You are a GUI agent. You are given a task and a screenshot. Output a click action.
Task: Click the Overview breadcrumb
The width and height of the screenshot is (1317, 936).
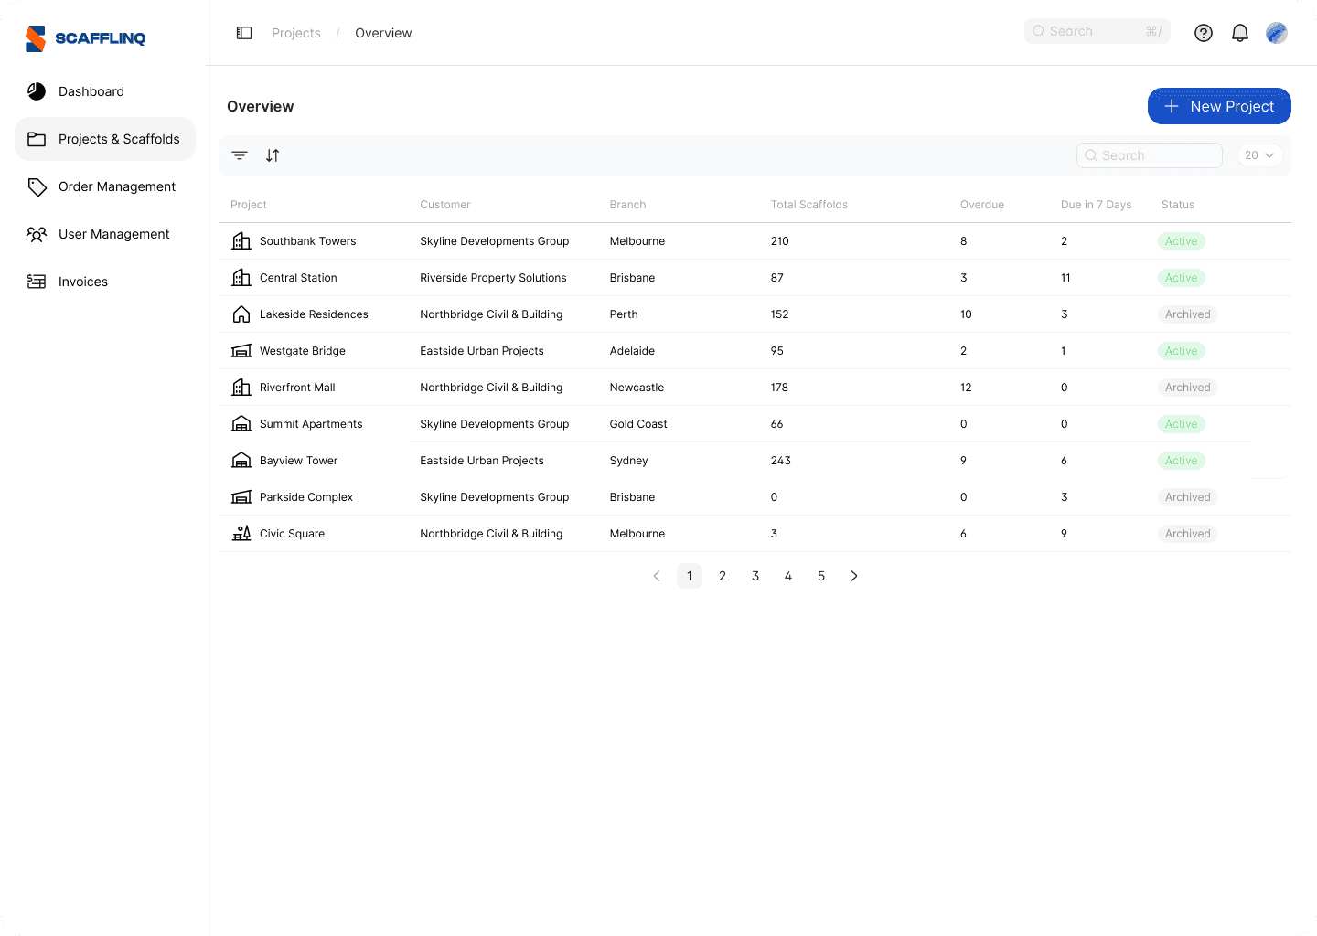coord(383,33)
